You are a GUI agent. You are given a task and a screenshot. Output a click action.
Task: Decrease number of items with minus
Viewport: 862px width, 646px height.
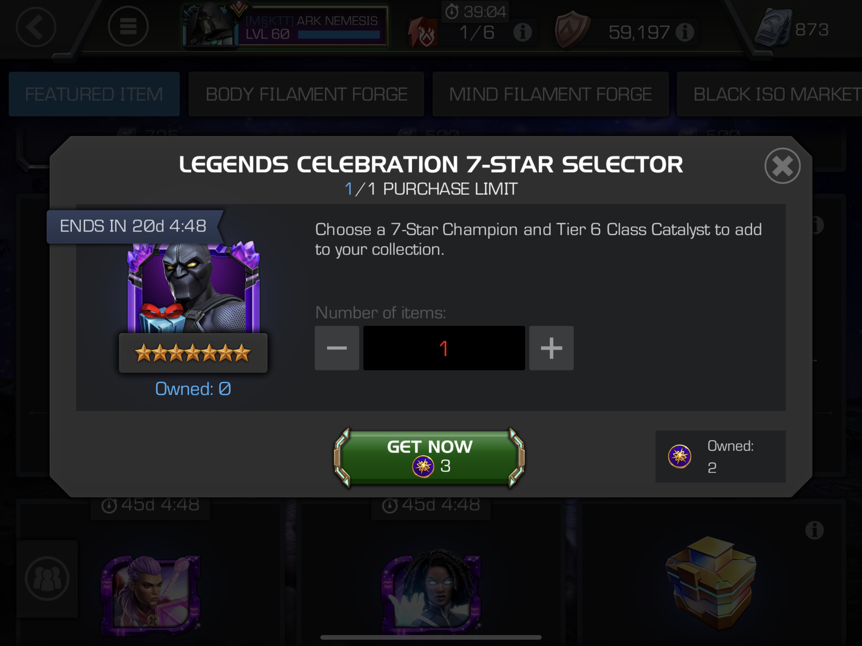[337, 348]
